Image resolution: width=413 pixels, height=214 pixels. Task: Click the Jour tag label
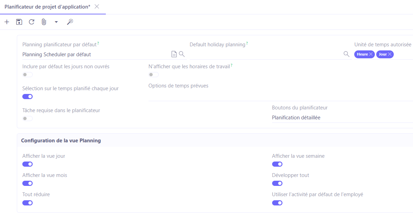click(x=383, y=54)
